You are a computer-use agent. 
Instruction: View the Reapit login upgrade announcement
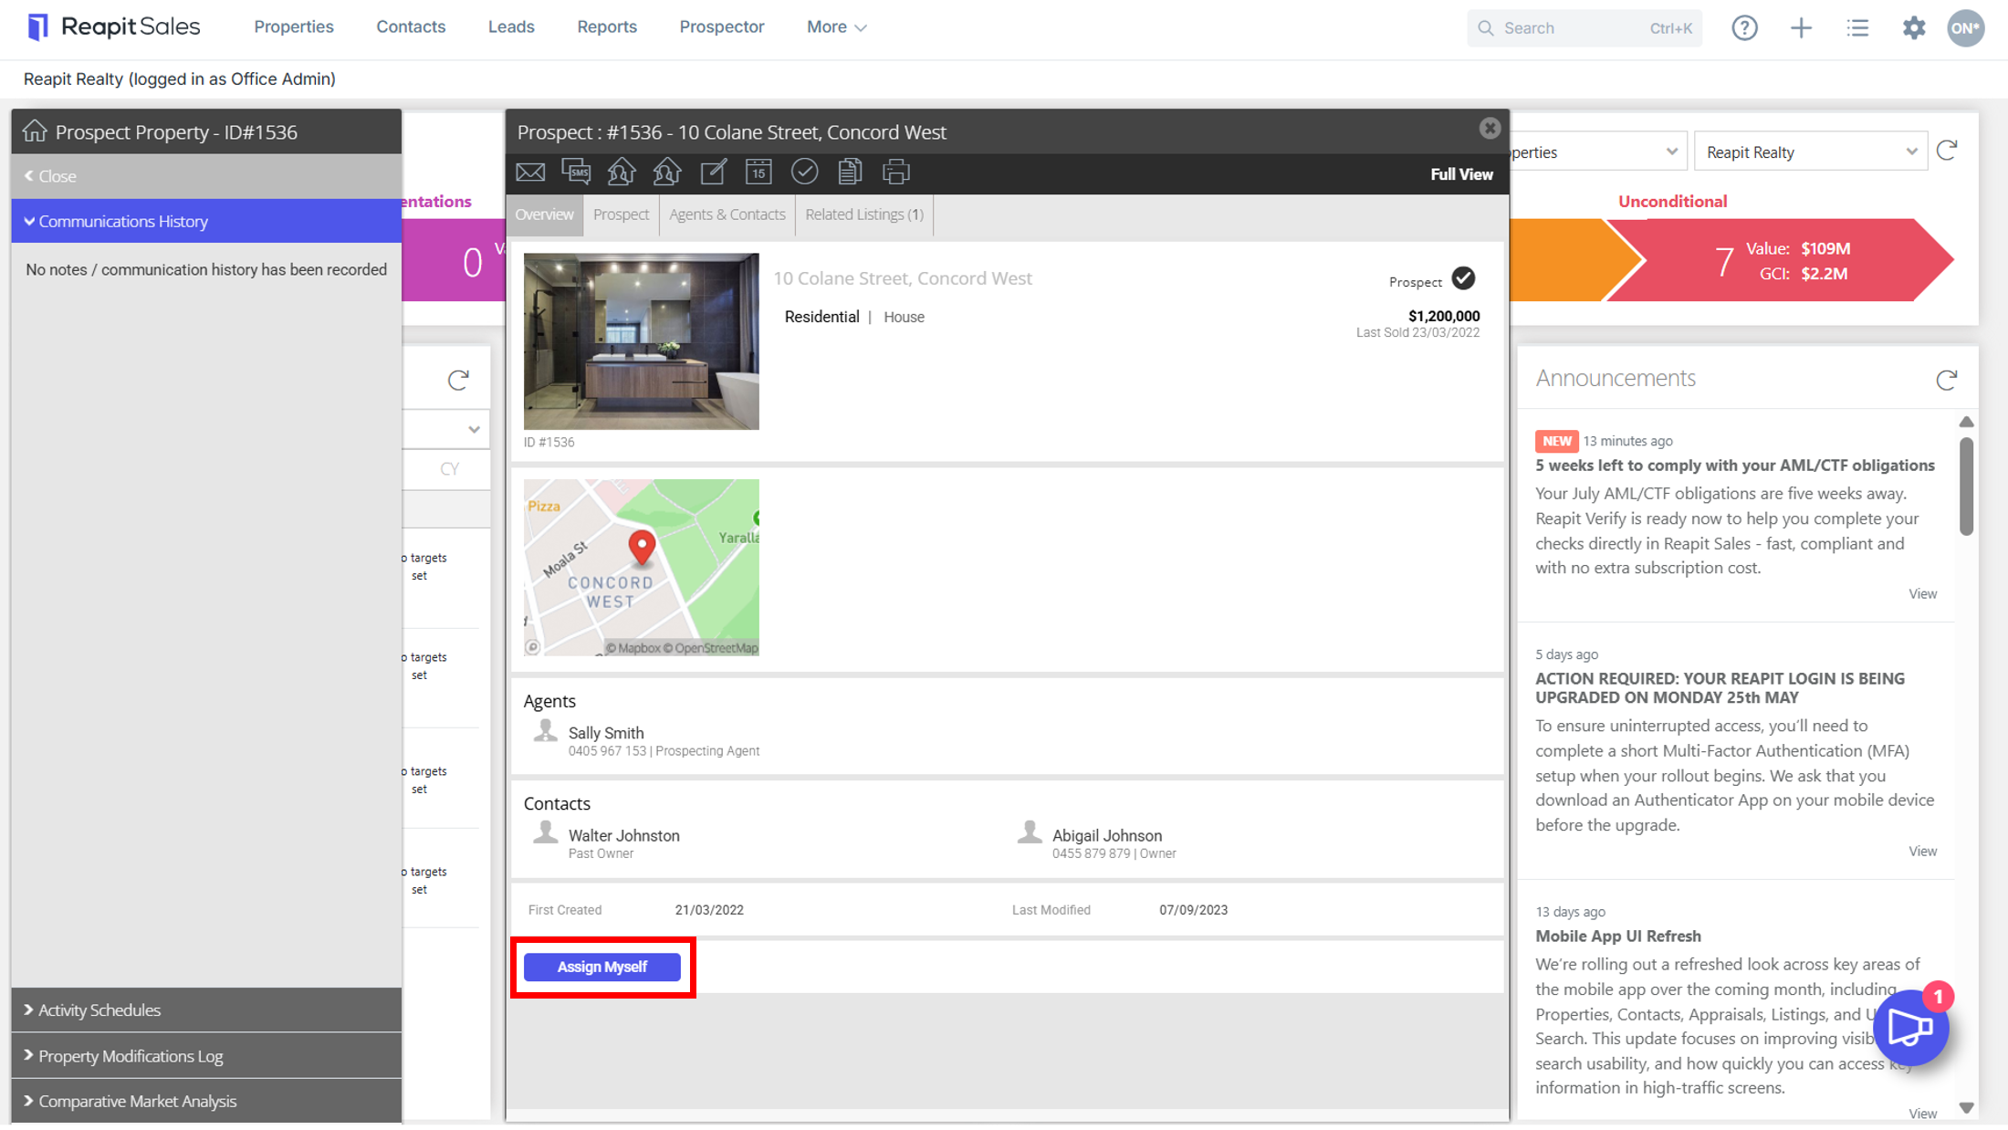pos(1922,852)
